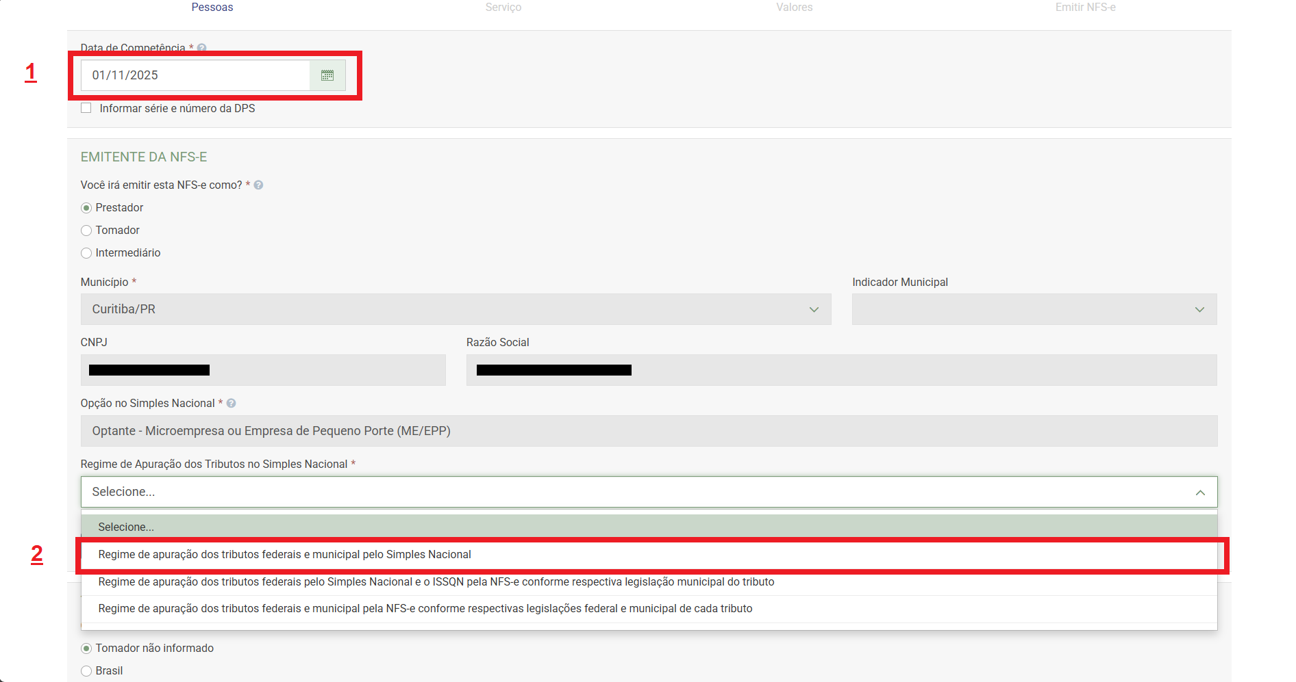Screen dimensions: 1296x682
Task: Pick federal and municipal pelo Simples Nacional regime
Action: (284, 555)
